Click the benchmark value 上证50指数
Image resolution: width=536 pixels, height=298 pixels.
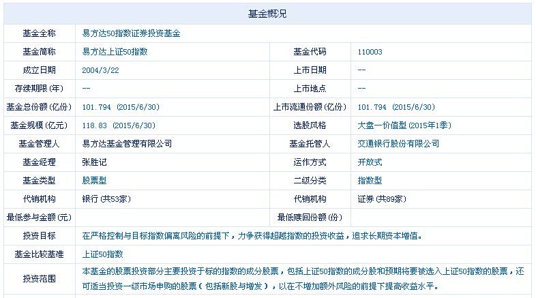(102, 254)
